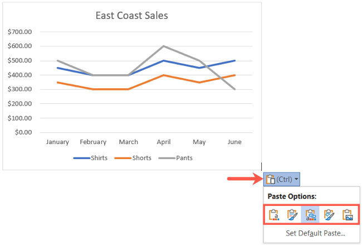Select the February axis label

(93, 142)
